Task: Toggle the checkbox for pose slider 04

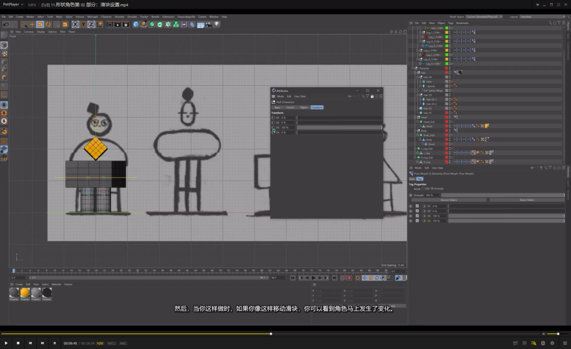Action: point(417,221)
